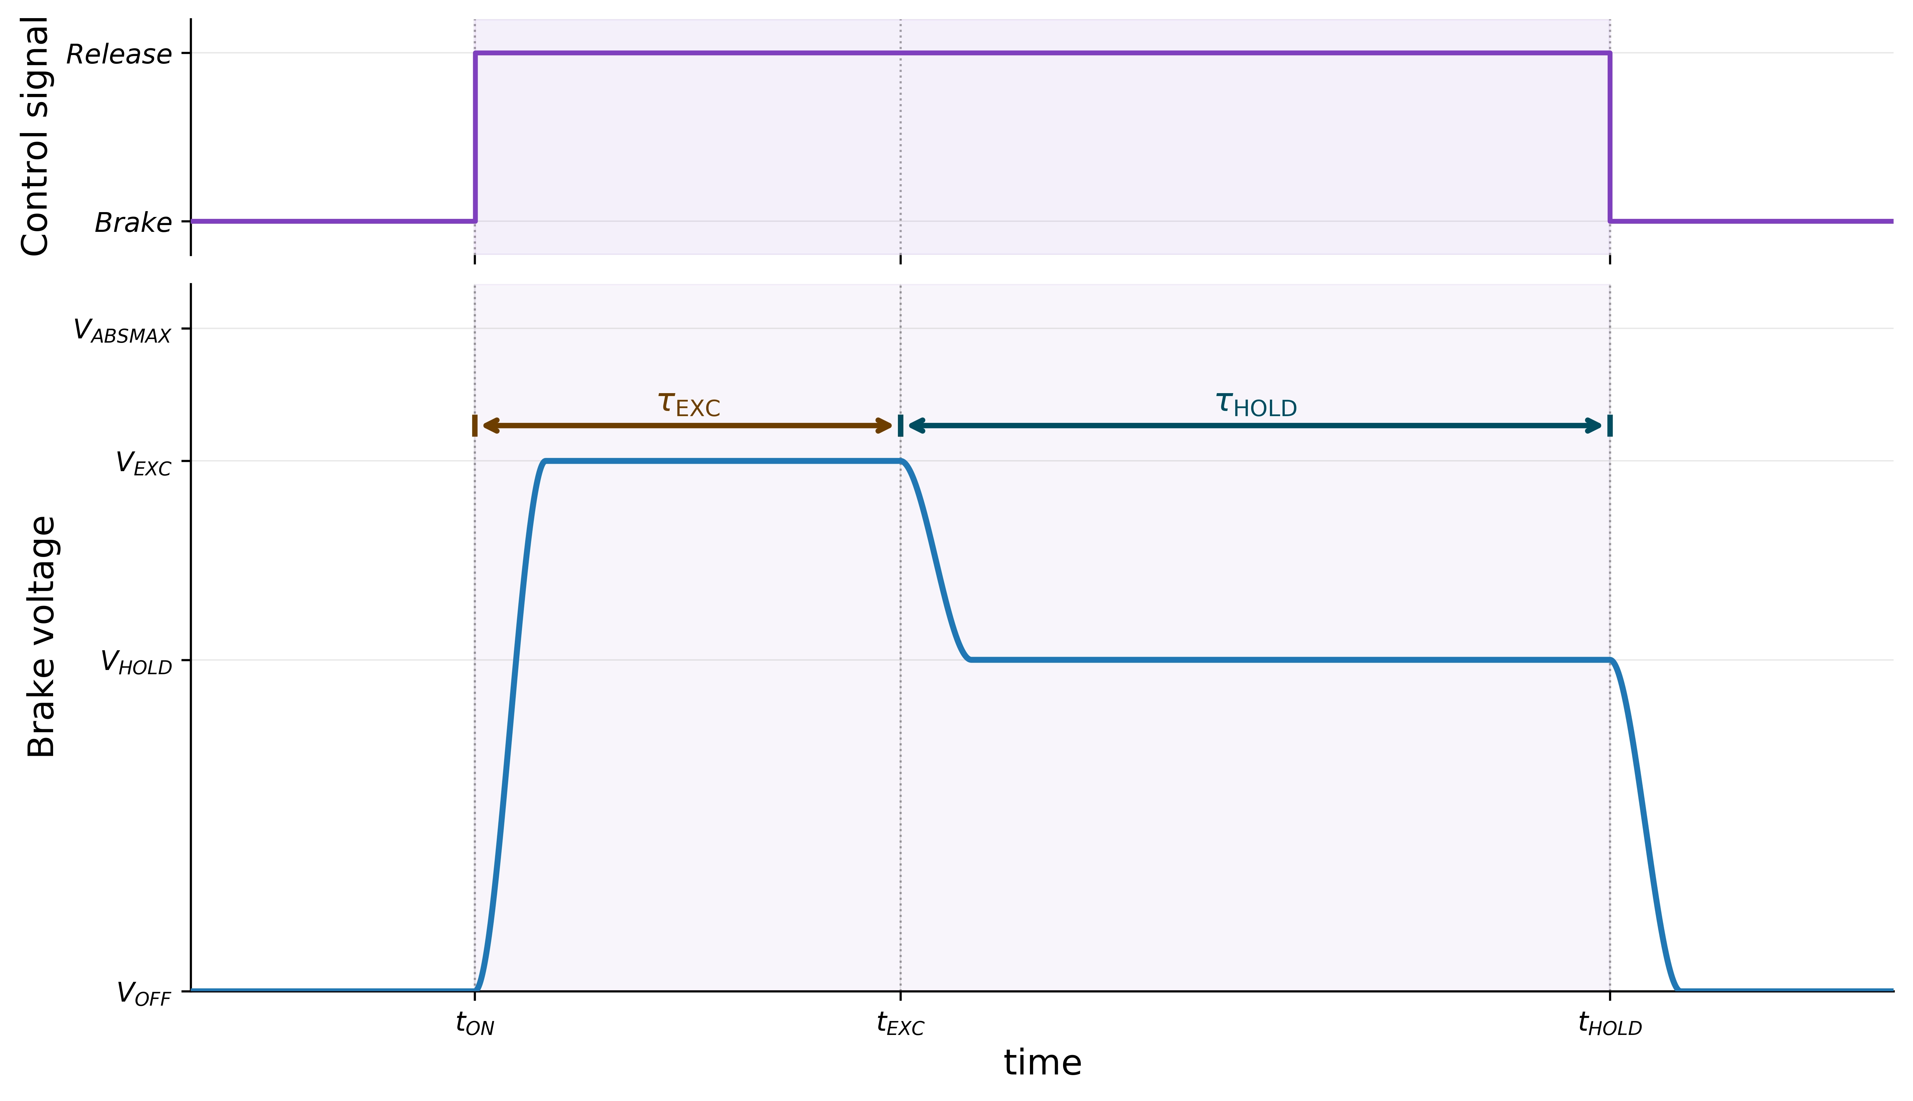This screenshot has height=1101, width=1913.
Task: Click the V_ABSMAX tick label
Action: coord(122,331)
